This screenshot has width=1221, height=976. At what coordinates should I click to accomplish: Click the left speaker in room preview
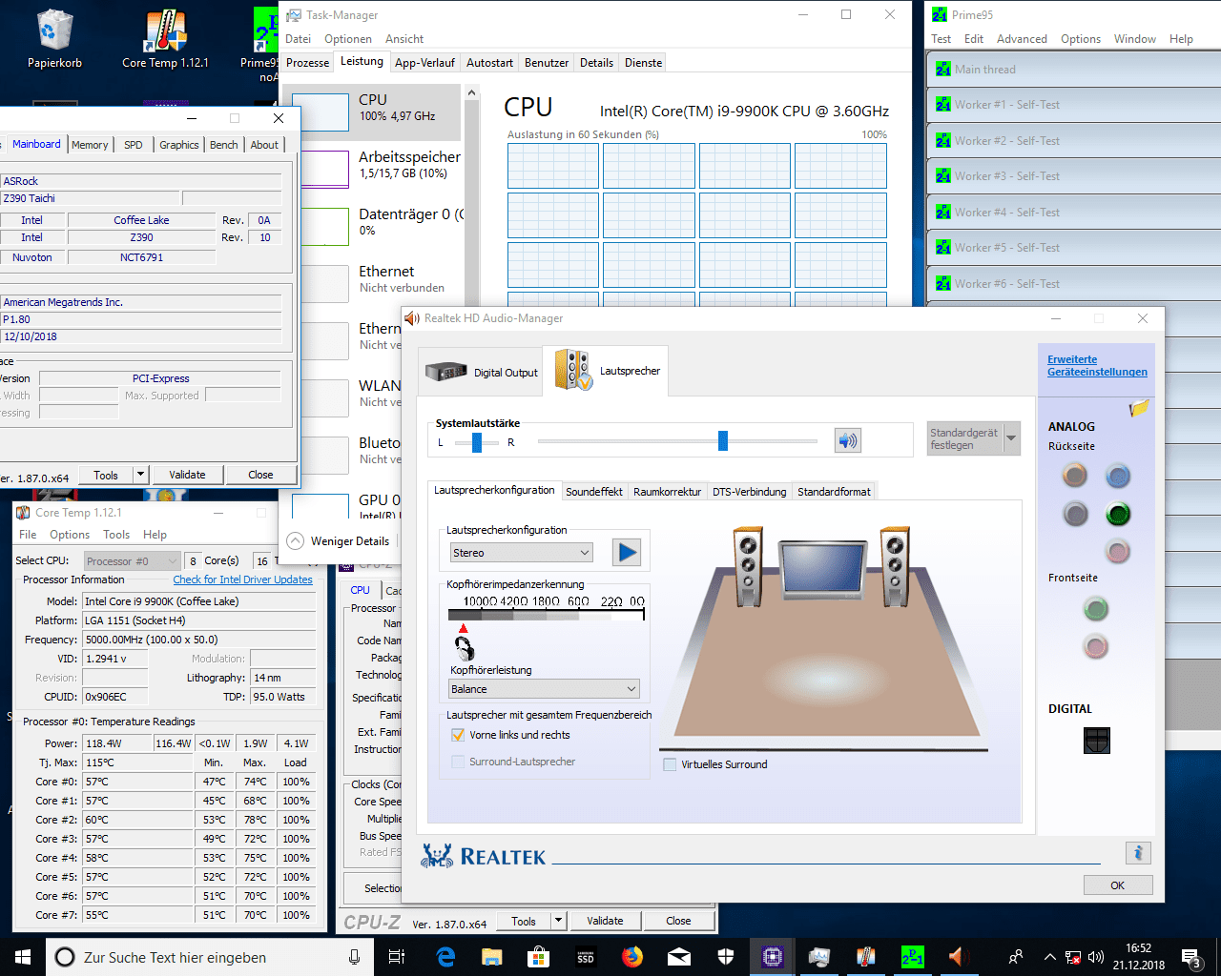click(x=747, y=568)
